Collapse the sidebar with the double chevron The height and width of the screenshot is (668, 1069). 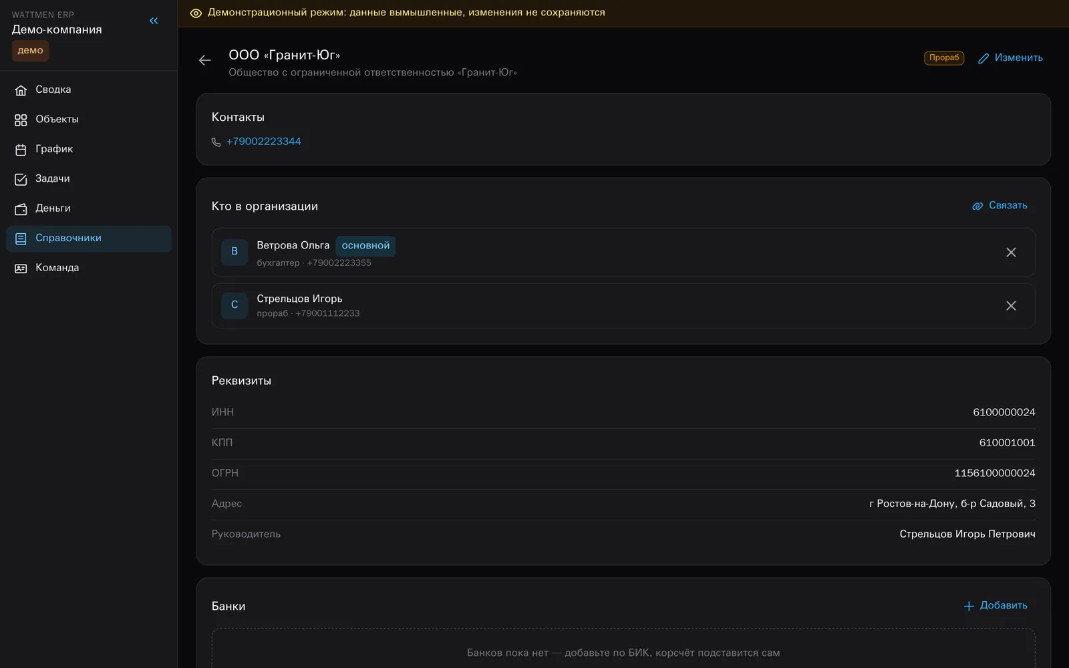(154, 21)
